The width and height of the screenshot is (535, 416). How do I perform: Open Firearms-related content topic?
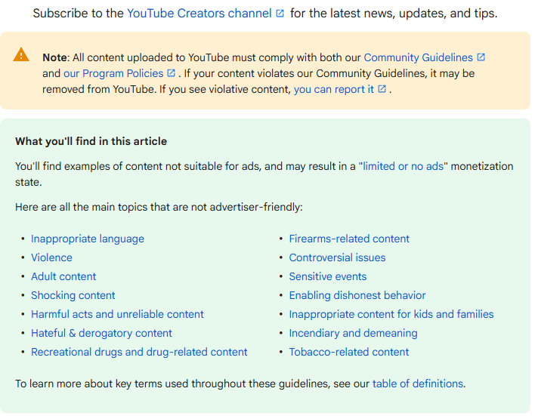pyautogui.click(x=349, y=239)
